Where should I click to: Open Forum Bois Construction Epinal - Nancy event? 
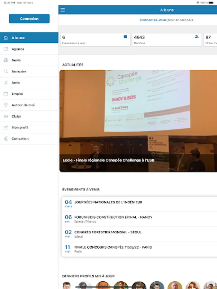point(139,219)
